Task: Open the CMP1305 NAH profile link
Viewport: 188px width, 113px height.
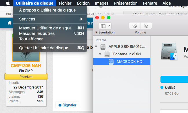Action: [x=26, y=66]
